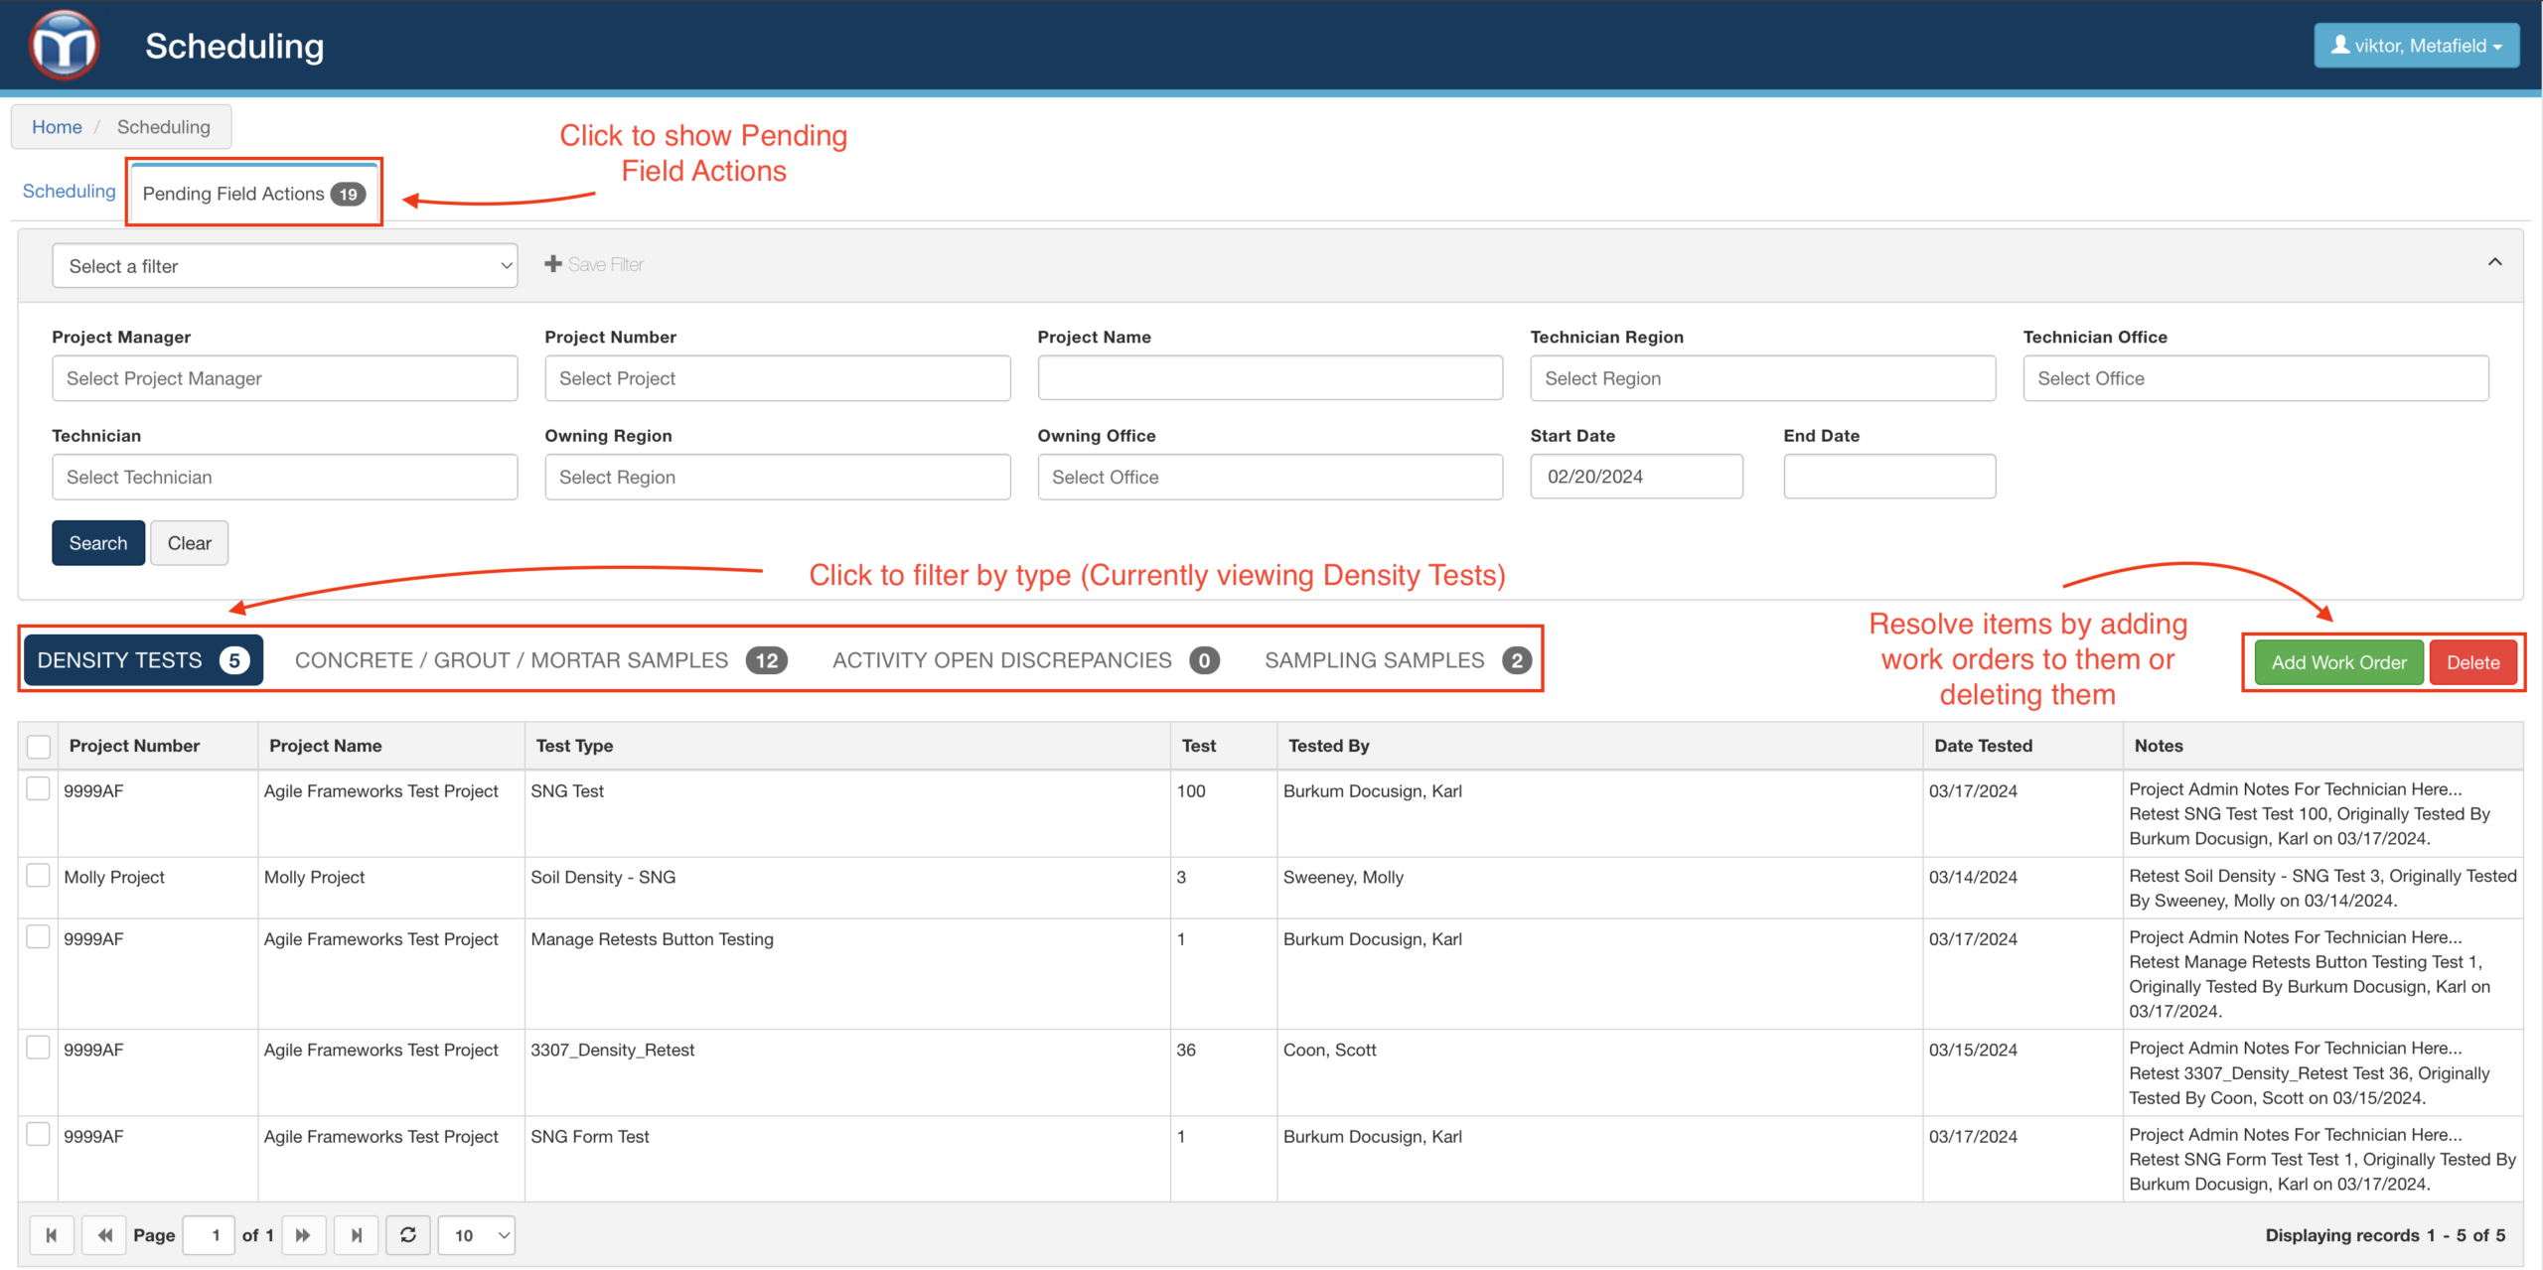The image size is (2543, 1270).
Task: Click the Save Filter plus icon
Action: coord(553,264)
